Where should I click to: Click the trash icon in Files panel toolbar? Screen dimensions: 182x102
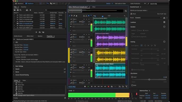click(30, 10)
